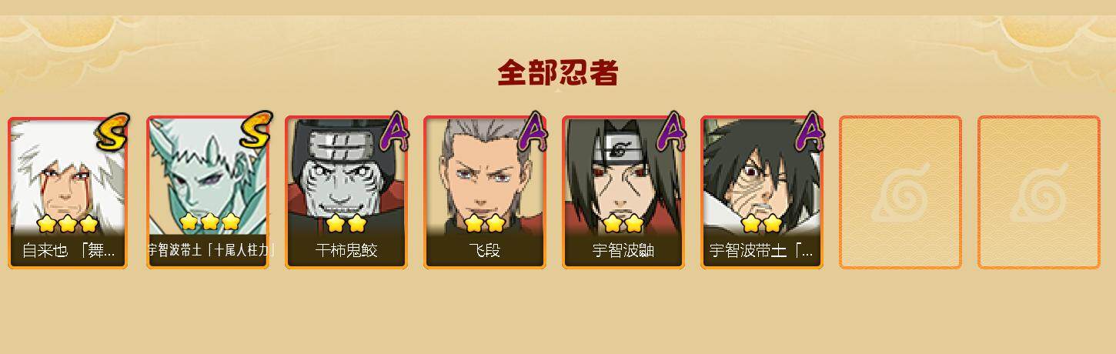Image resolution: width=1116 pixels, height=354 pixels.
Task: Select the 飞段 ninja card
Action: 485,192
